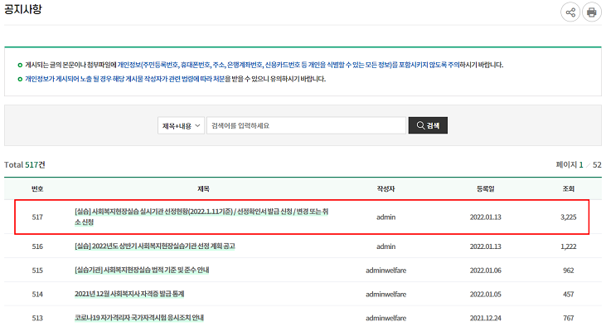Click date 2022.01.13 in row 516
Image resolution: width=606 pixels, height=327 pixels.
[486, 246]
